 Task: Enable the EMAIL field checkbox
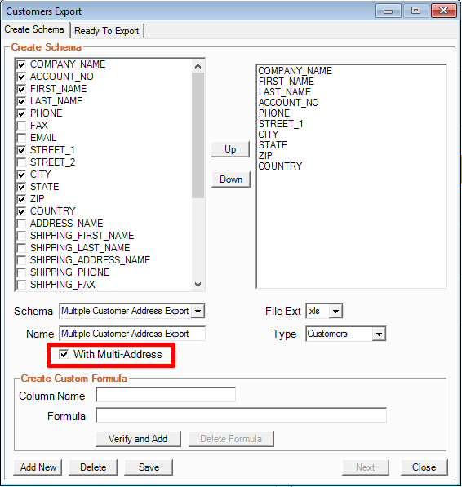coord(21,138)
